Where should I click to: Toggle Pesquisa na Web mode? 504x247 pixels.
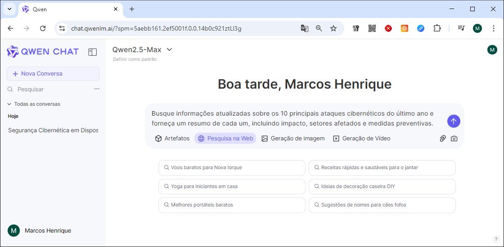pyautogui.click(x=225, y=139)
